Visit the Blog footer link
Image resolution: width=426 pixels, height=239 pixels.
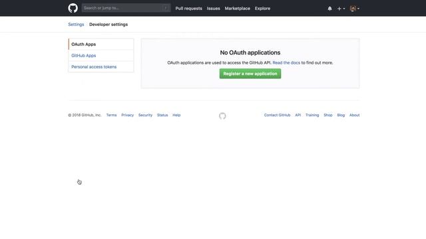[x=341, y=115]
